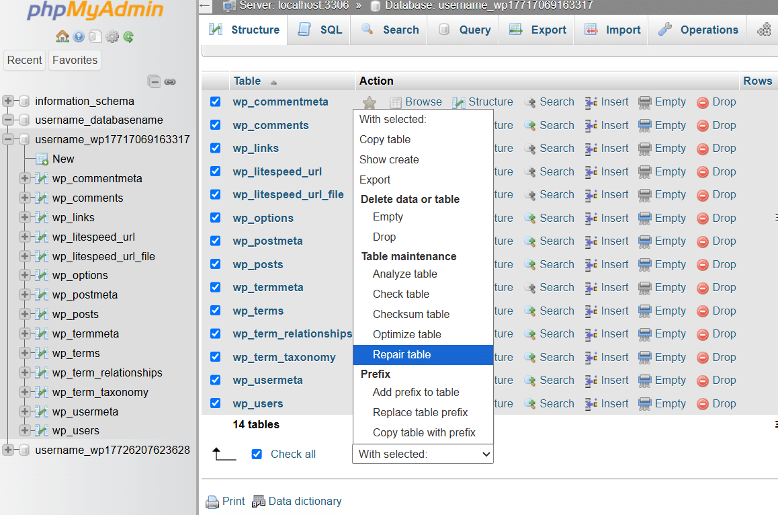
Task: Click the Print printer icon
Action: 212,502
